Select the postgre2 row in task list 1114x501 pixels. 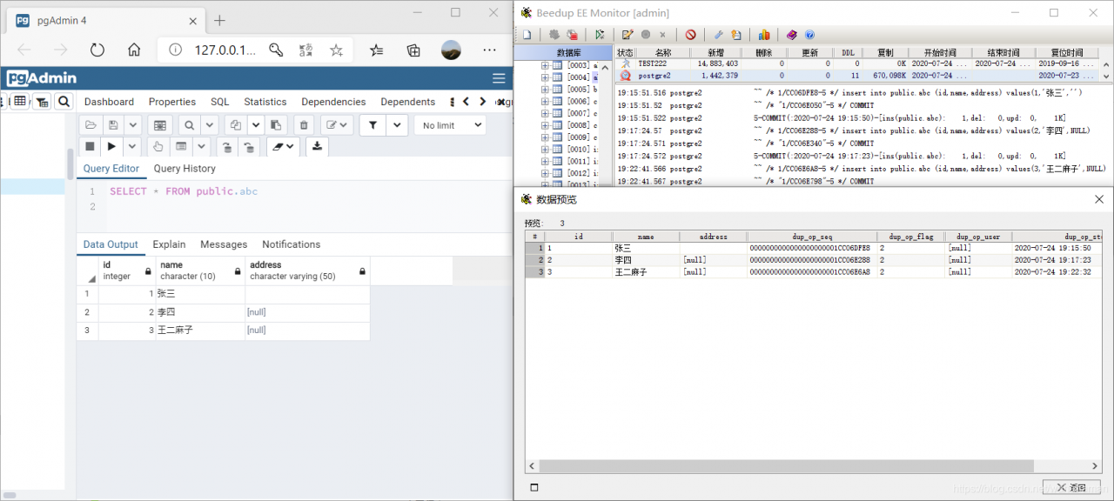tap(654, 76)
